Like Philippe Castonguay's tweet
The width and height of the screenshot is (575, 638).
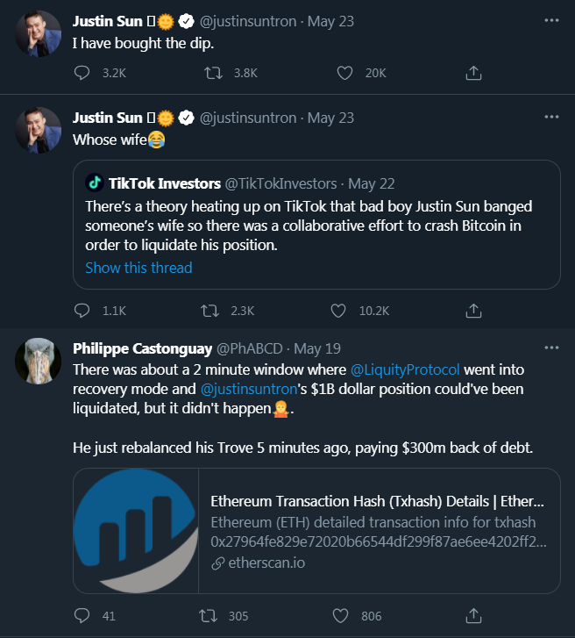345,615
